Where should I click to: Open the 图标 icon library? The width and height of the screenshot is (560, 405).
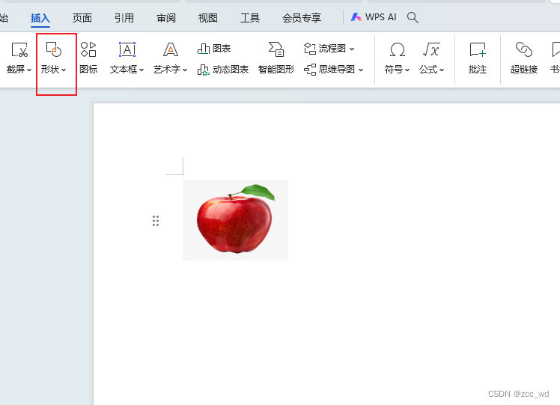[88, 58]
